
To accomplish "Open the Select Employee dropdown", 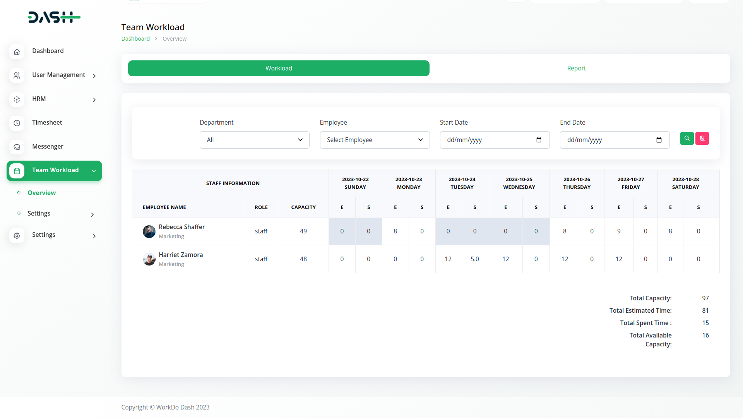I will point(374,140).
